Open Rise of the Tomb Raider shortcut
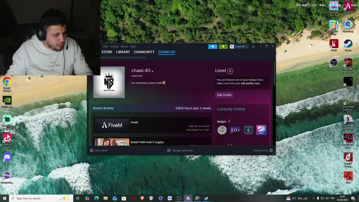Screen dimensions: 359x202 pyautogui.click(x=348, y=122)
